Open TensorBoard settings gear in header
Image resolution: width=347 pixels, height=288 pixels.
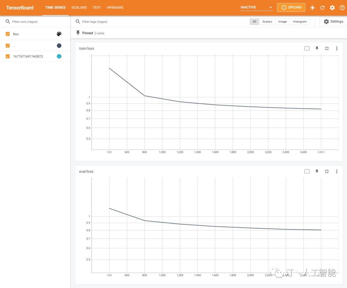(332, 8)
